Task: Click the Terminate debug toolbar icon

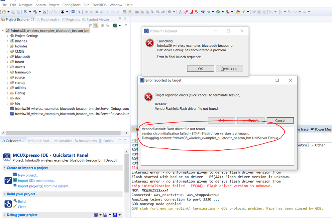Action: point(97,12)
